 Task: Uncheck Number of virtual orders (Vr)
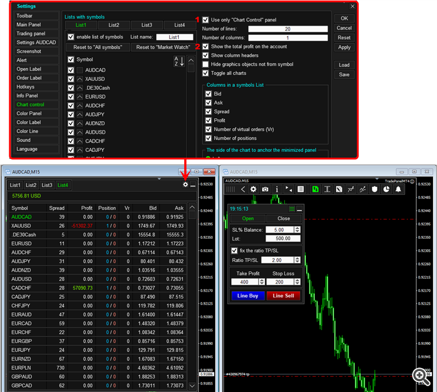209,129
